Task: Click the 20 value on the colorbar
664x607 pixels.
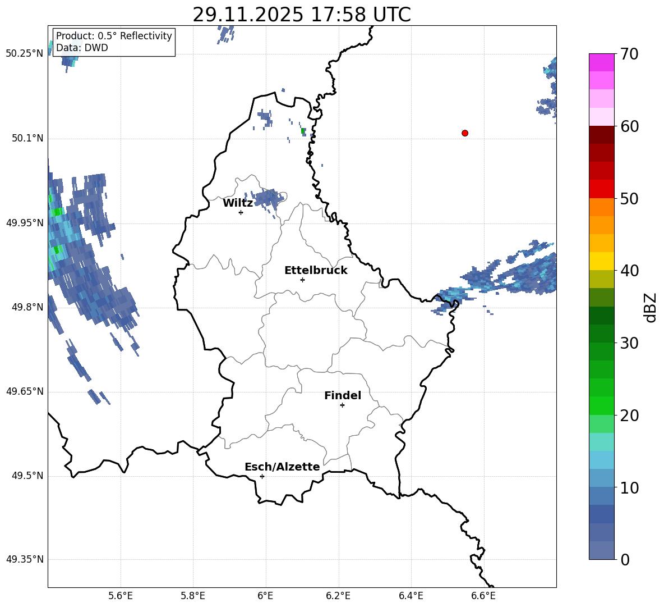Action: coord(629,416)
